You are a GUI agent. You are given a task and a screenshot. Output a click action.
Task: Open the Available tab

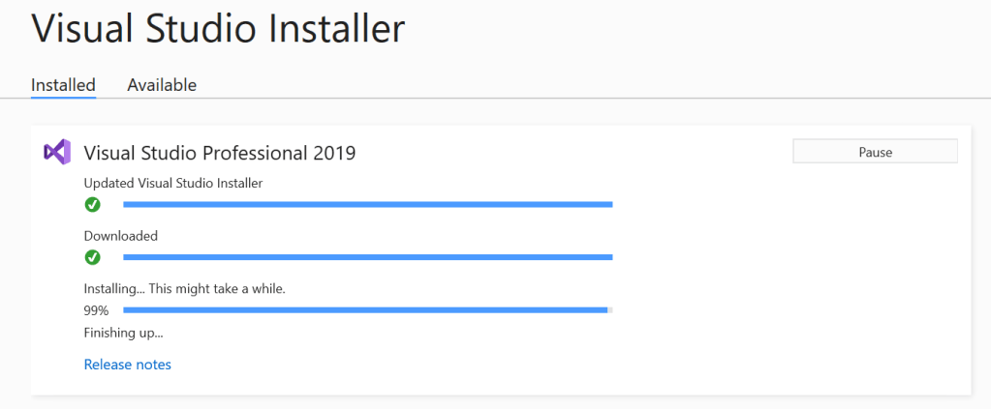tap(162, 85)
